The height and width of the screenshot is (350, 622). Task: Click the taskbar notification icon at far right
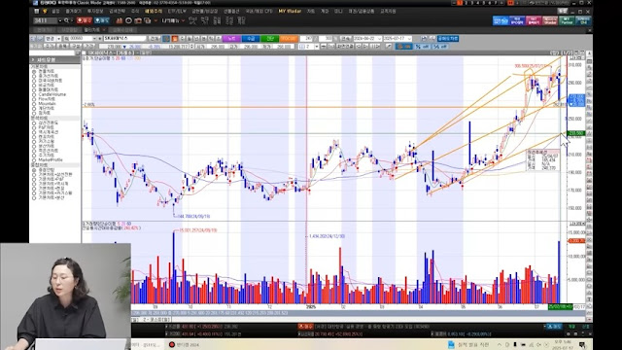(582, 344)
